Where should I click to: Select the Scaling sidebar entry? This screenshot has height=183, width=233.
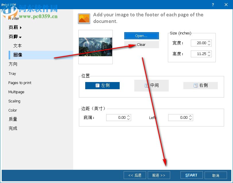click(14, 101)
